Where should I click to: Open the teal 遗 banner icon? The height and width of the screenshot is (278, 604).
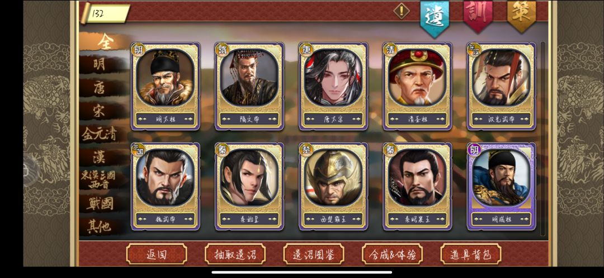coord(435,18)
